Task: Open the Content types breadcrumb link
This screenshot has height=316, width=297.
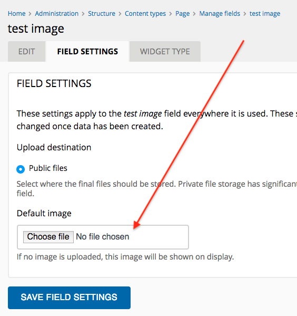Action: [145, 14]
